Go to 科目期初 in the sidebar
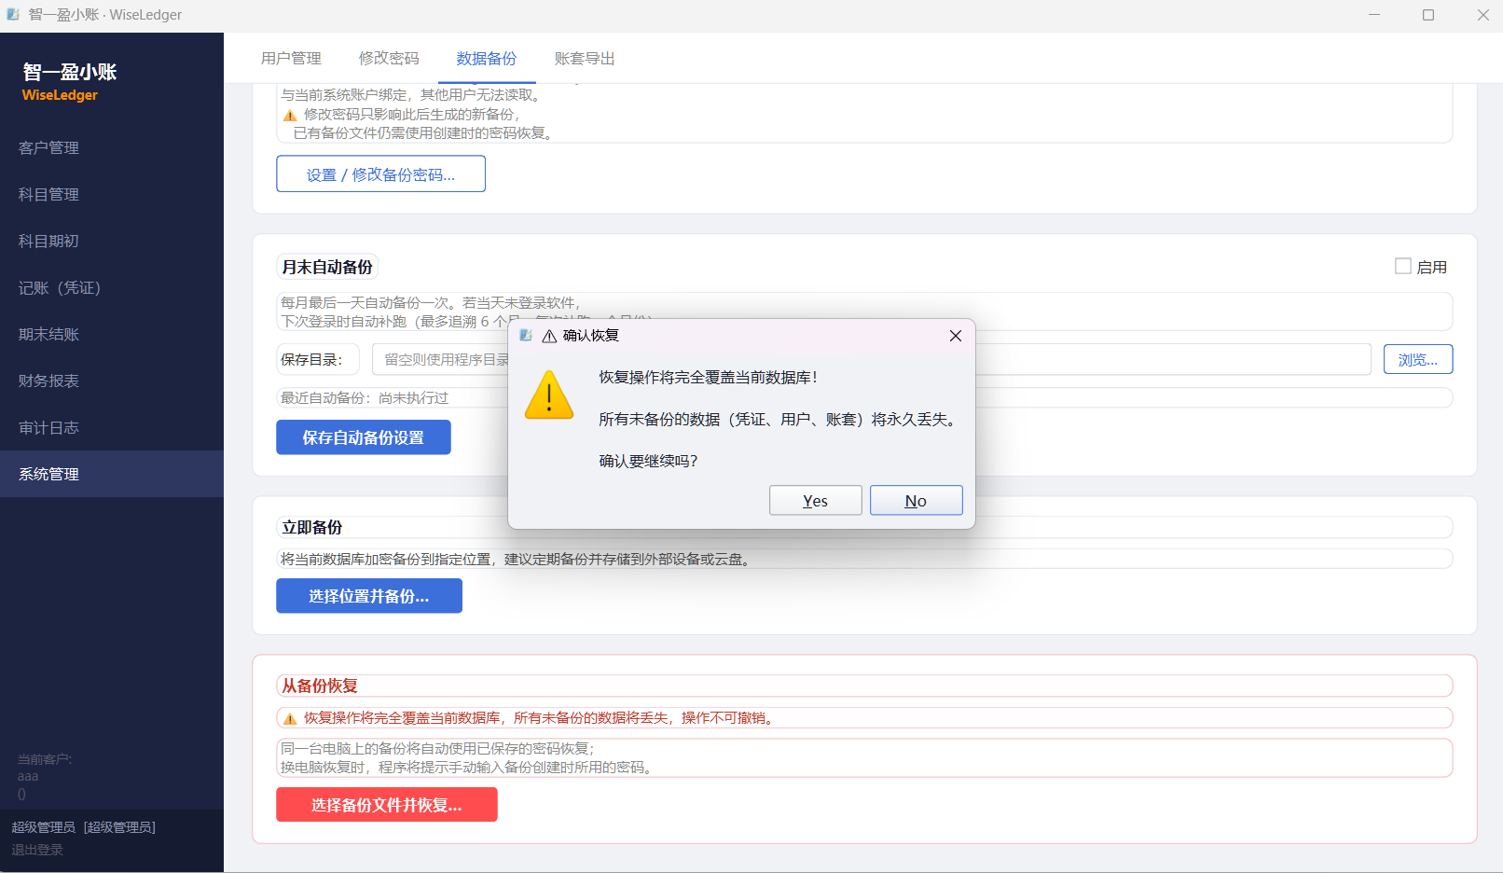 112,241
